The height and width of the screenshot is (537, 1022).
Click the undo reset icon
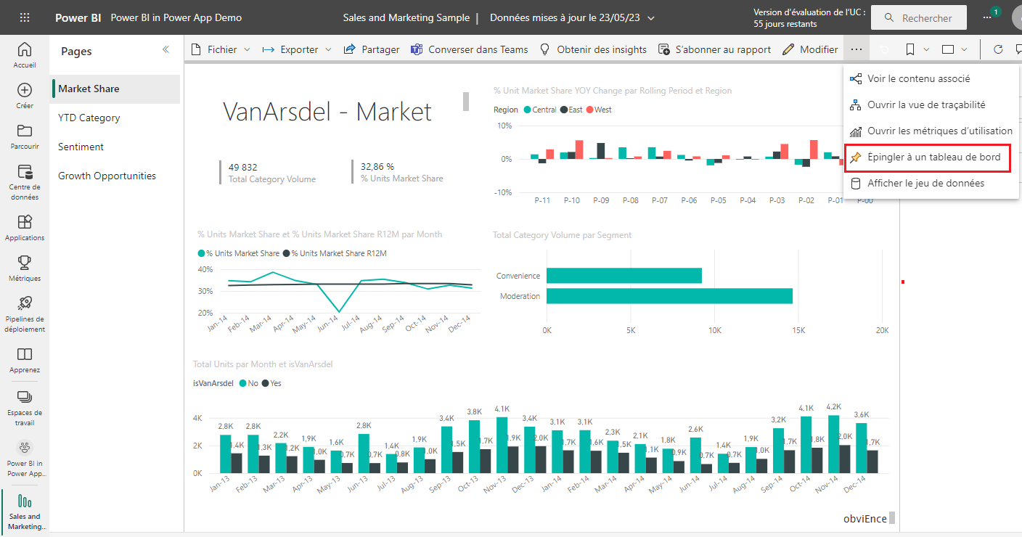[883, 49]
